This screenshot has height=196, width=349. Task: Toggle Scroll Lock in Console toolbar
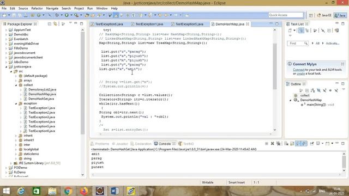pos(292,144)
